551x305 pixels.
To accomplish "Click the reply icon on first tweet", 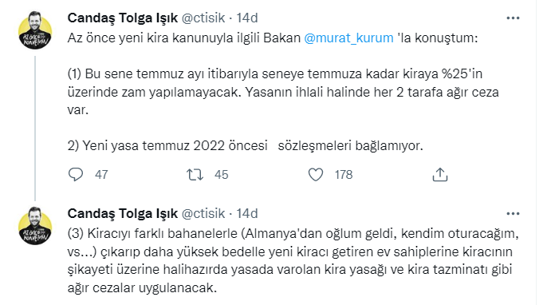I will 76,175.
